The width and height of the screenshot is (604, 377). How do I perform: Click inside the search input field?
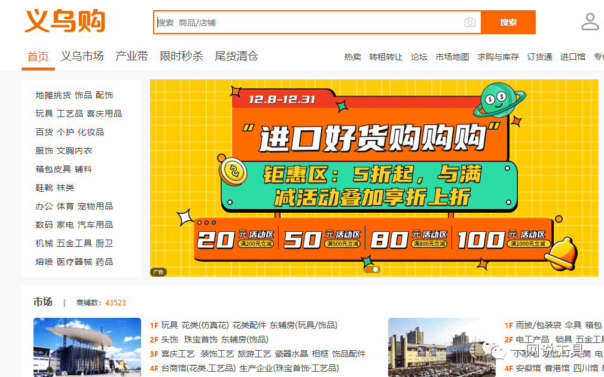pyautogui.click(x=299, y=22)
